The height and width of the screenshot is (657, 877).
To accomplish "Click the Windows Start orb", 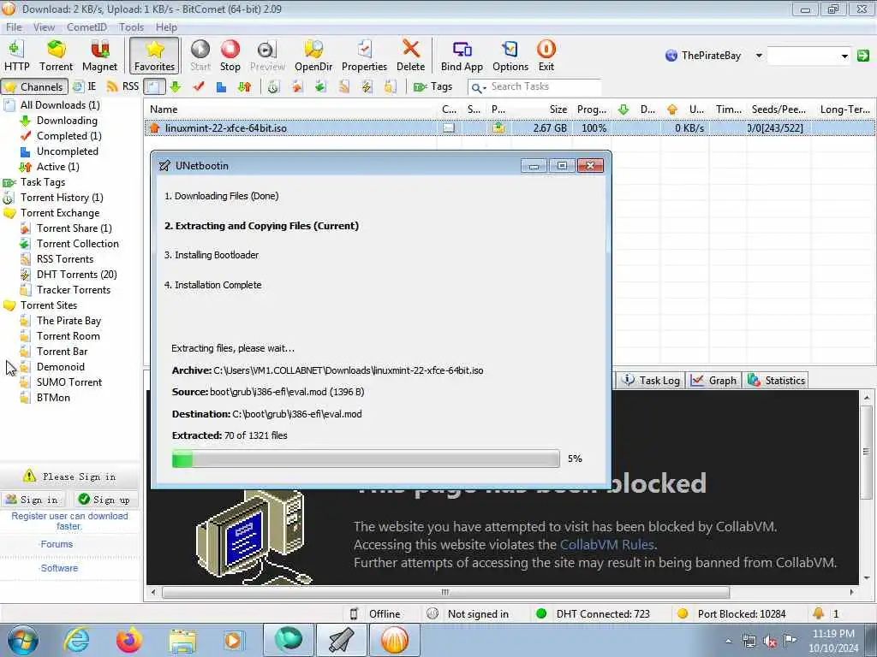I will (23, 640).
